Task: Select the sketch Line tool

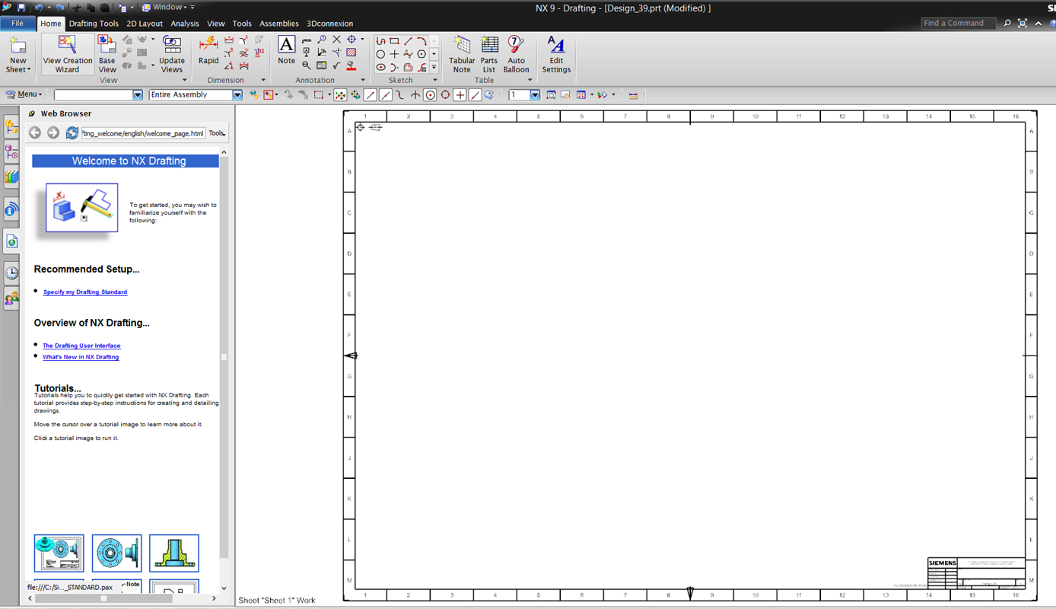Action: click(x=408, y=40)
